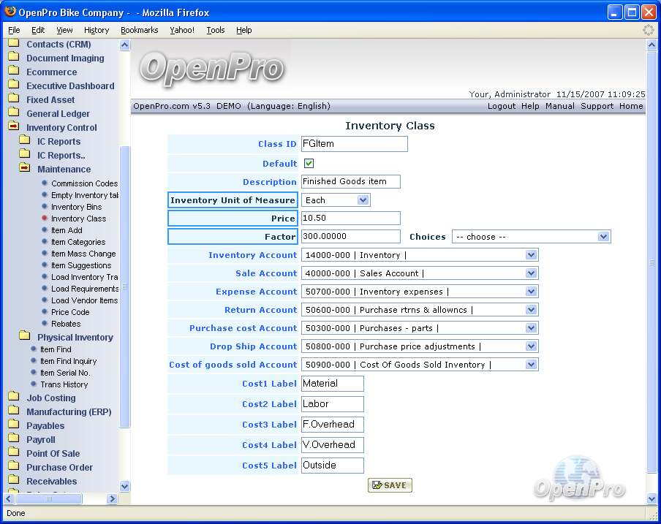Open the Choices dropdown
The width and height of the screenshot is (661, 524).
click(603, 237)
